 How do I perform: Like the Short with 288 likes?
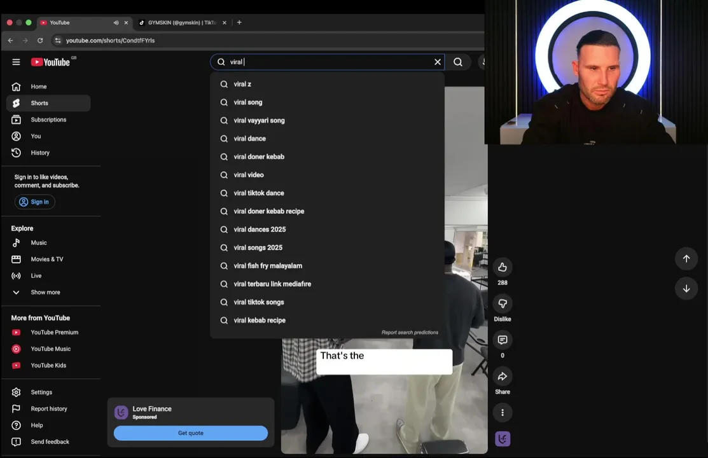click(x=502, y=267)
